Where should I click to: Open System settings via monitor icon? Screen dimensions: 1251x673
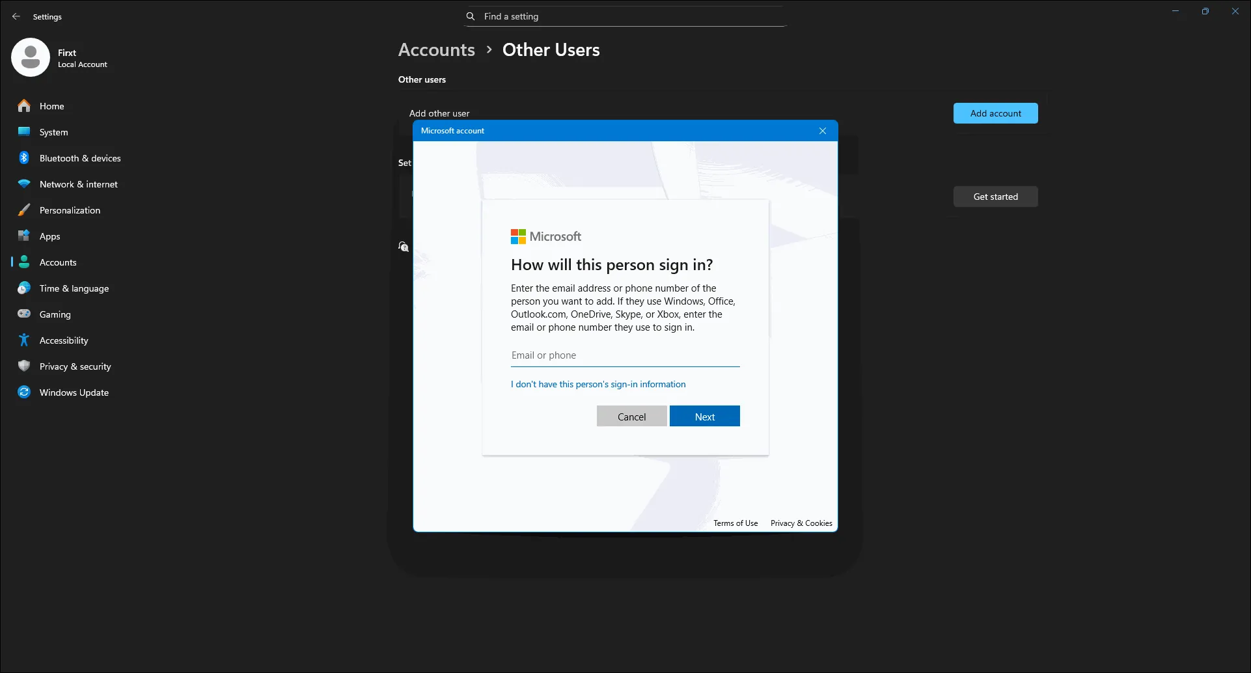click(24, 132)
